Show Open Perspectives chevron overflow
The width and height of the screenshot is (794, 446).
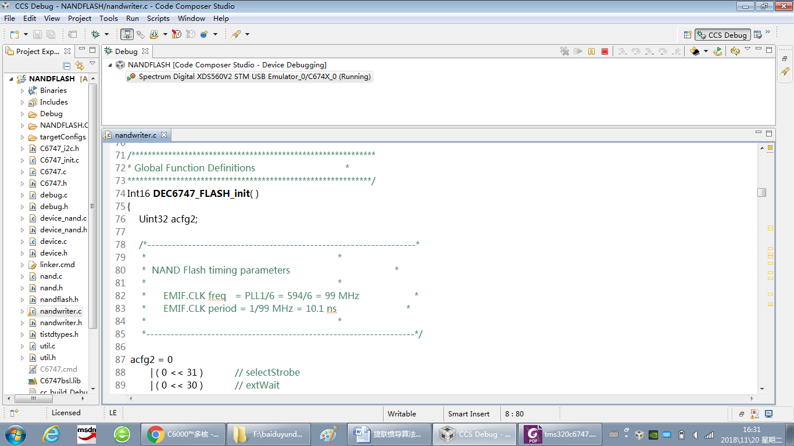click(x=768, y=32)
